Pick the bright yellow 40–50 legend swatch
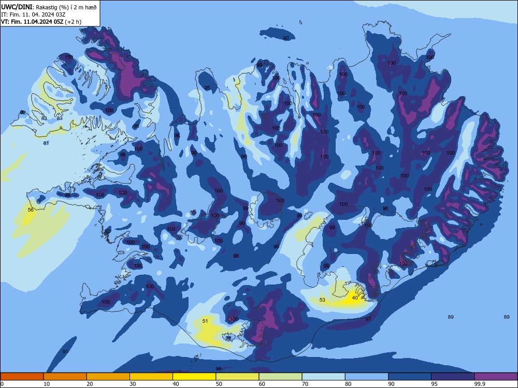518x388 pixels. pos(194,377)
